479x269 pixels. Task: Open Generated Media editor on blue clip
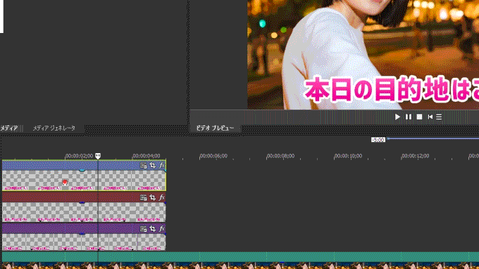coord(143,166)
